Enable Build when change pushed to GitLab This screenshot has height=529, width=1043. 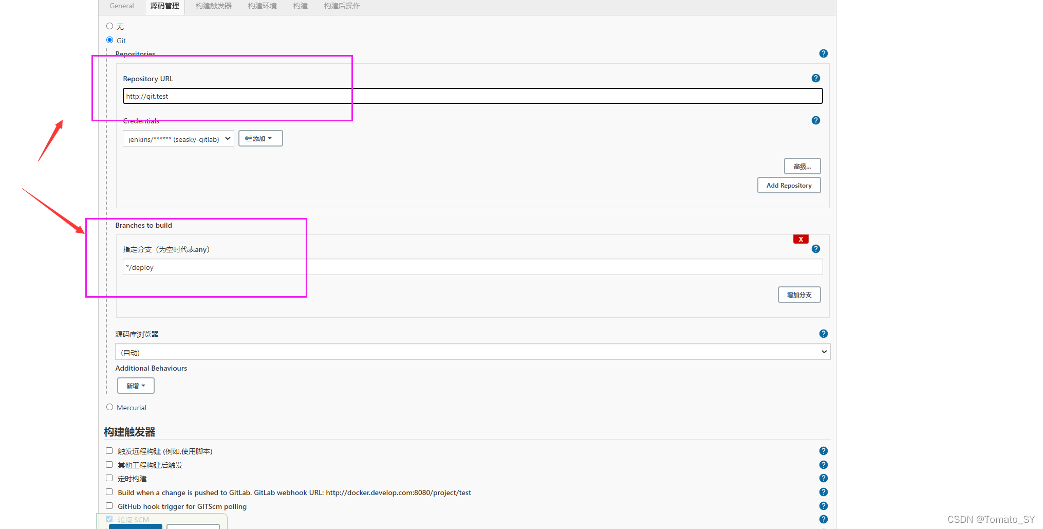click(109, 492)
